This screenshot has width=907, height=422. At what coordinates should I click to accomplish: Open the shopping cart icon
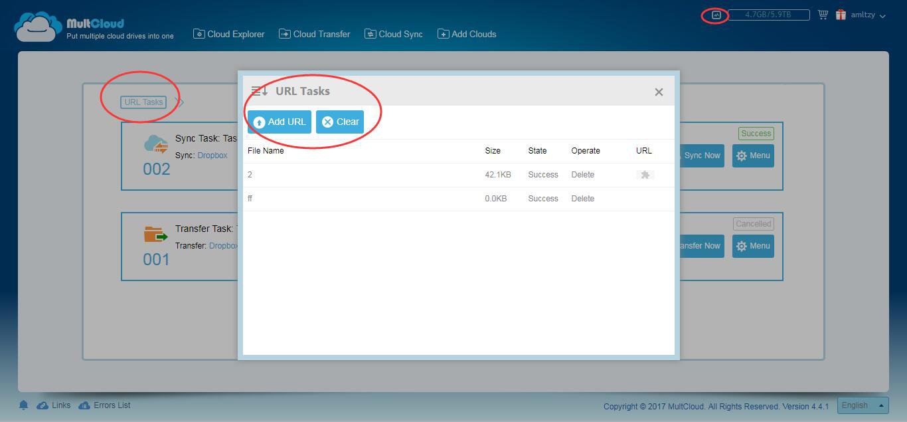tap(823, 15)
